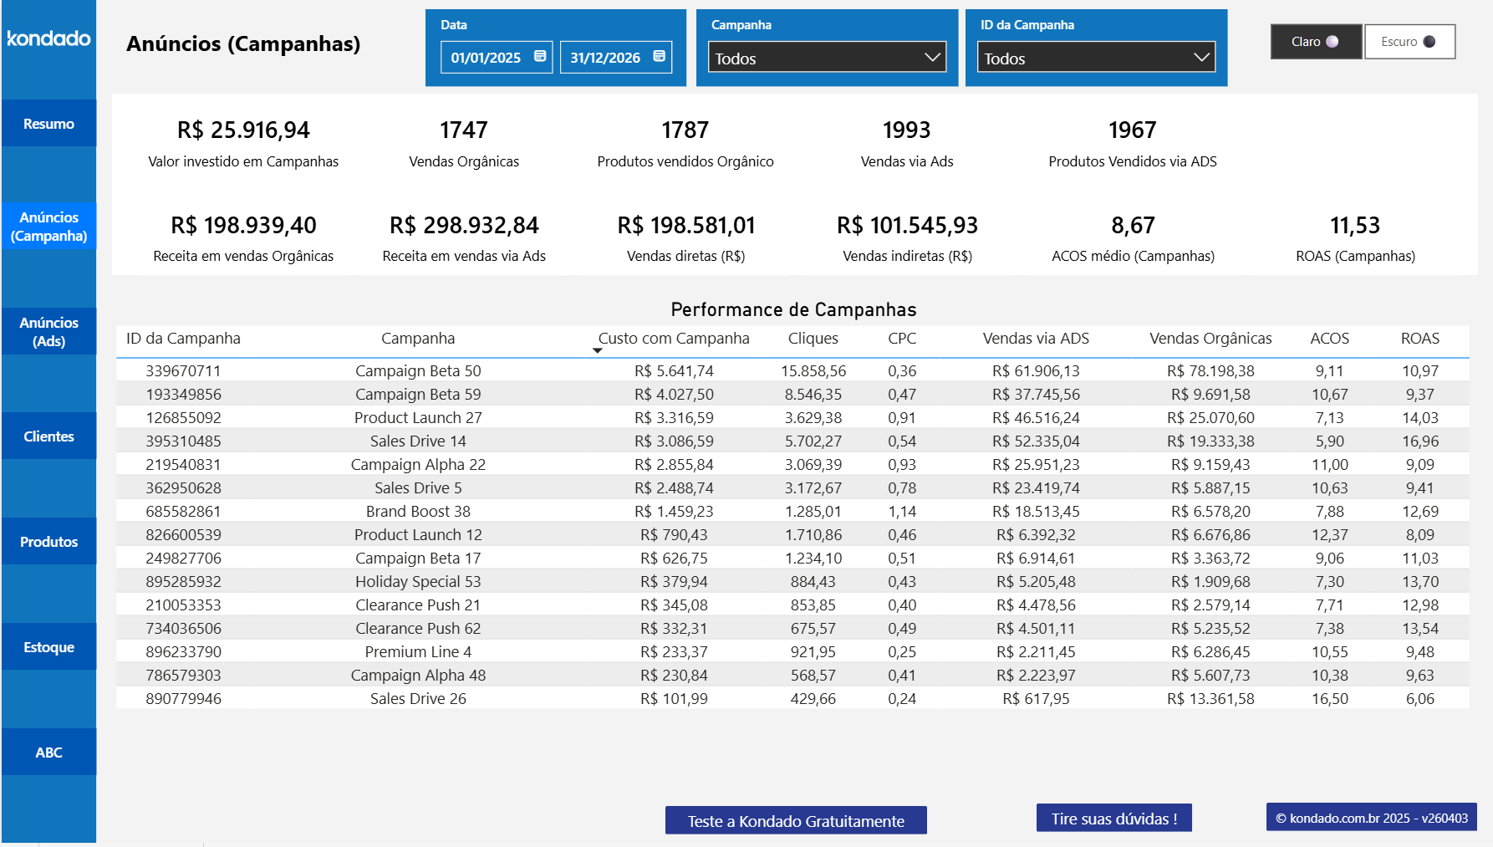The width and height of the screenshot is (1493, 847).
Task: Open the kondado.com.br copyright link
Action: click(x=1370, y=819)
